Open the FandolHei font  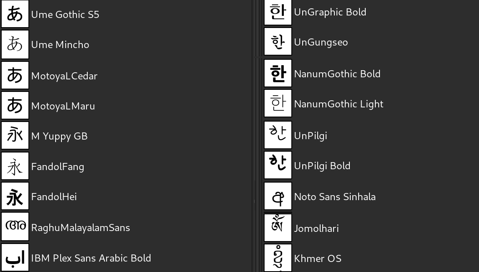click(54, 196)
